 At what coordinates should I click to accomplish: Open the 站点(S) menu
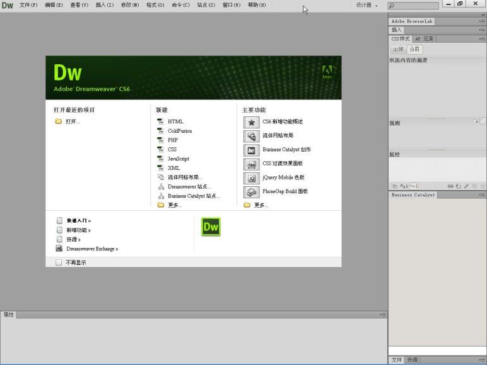click(206, 5)
